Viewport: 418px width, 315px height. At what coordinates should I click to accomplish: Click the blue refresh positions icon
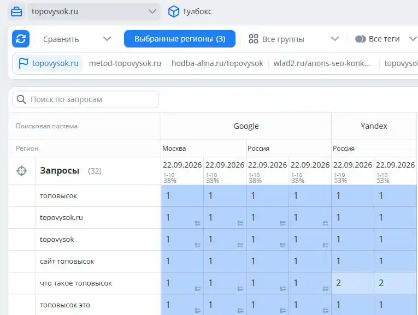(x=21, y=39)
